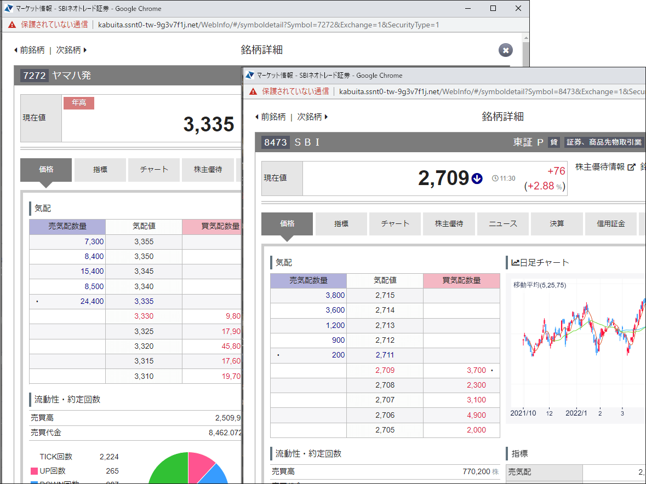
Task: Click the 証券、商品先物取引業 sector label
Action: [604, 142]
